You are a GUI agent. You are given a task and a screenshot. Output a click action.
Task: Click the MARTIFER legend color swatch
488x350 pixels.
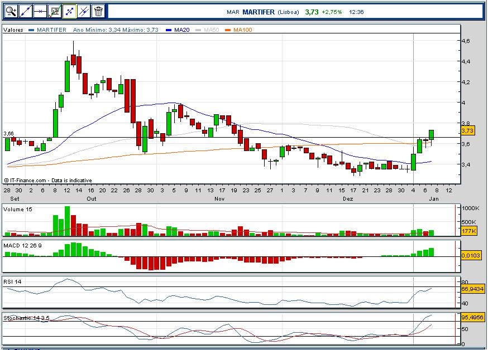(x=31, y=30)
